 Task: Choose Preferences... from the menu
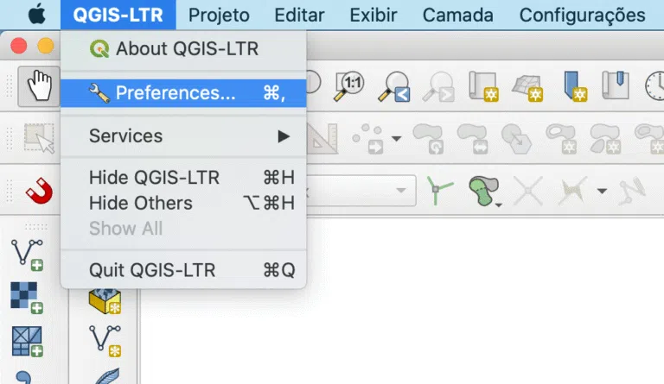coord(183,93)
